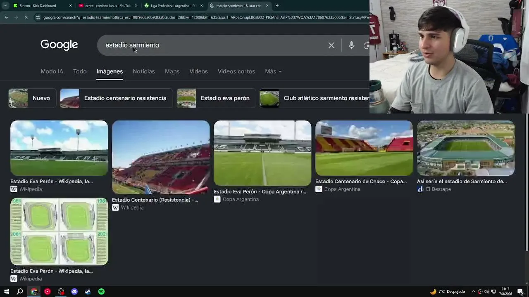
Task: Open OBS Studio from the taskbar
Action: (x=61, y=292)
